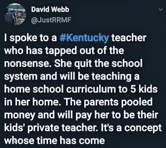Click the David Webb display name

click(x=50, y=10)
